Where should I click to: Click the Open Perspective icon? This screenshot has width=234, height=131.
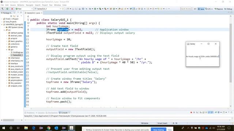195,9
